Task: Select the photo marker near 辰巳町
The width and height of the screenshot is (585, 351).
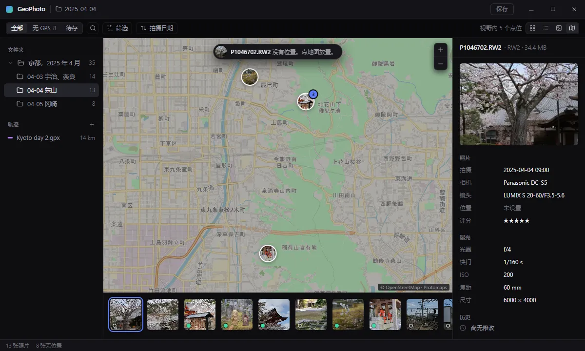Action: tap(250, 77)
